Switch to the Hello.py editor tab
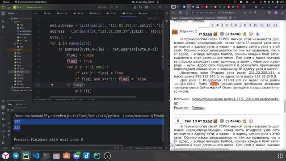The image size is (286, 161). (95, 13)
